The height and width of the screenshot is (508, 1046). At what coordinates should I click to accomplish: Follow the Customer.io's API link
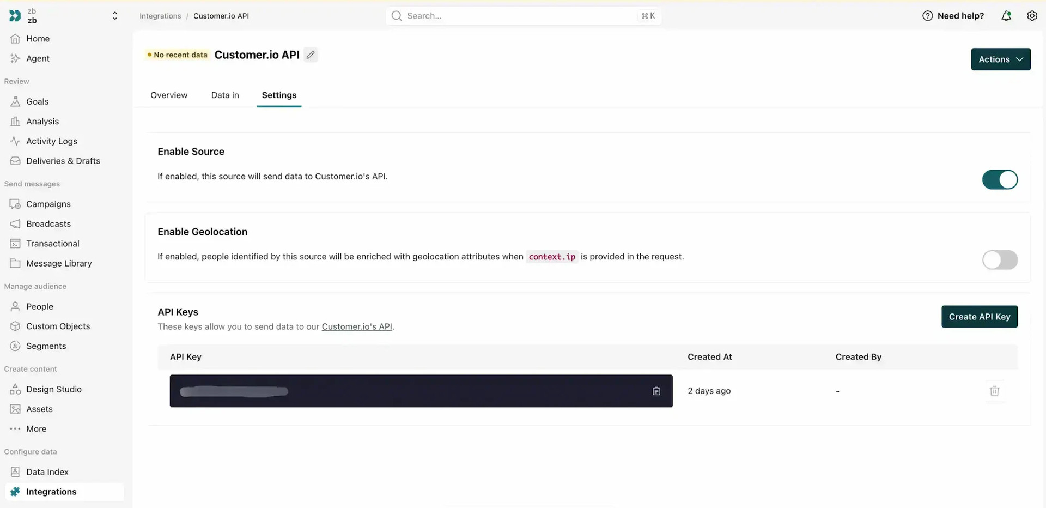357,326
